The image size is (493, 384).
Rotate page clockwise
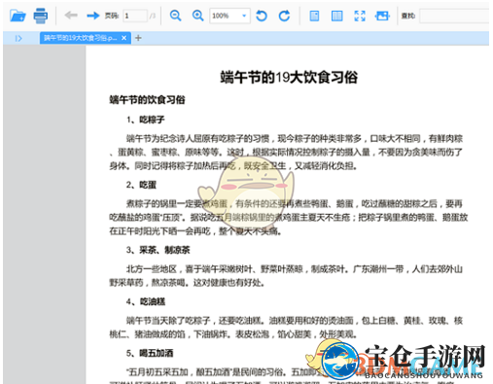point(284,16)
